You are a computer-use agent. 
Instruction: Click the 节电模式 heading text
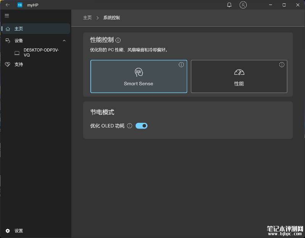pos(102,112)
